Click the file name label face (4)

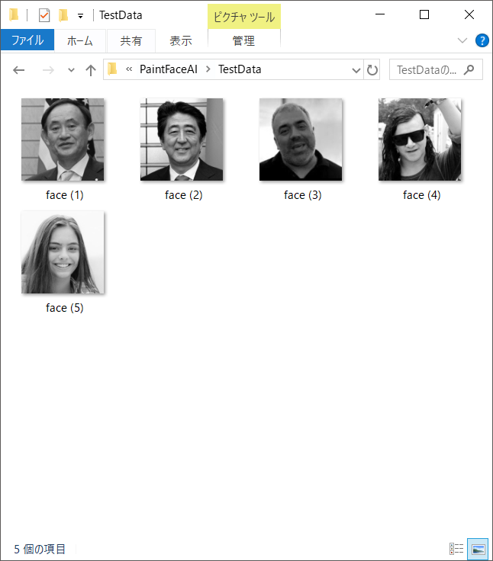421,195
